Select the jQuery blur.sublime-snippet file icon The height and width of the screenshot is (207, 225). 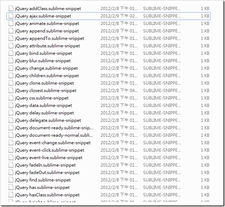[11, 60]
